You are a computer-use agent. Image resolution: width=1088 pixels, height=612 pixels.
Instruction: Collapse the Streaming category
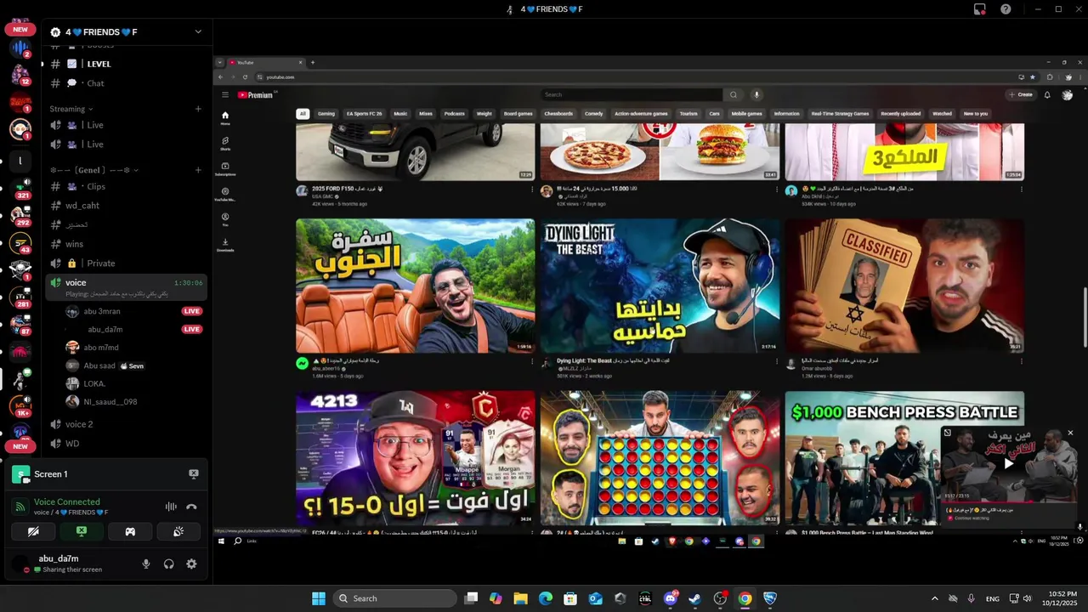coord(71,109)
